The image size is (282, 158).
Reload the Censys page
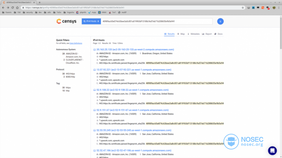click(12, 8)
